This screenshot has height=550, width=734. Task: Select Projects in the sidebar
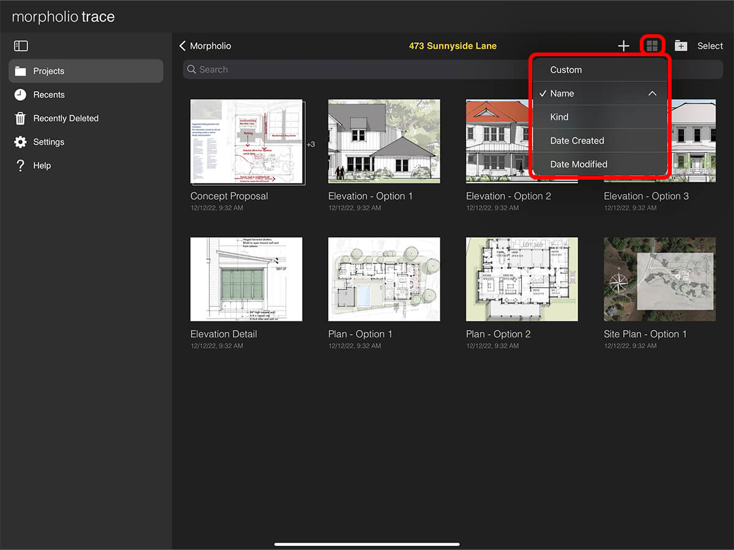(x=86, y=71)
